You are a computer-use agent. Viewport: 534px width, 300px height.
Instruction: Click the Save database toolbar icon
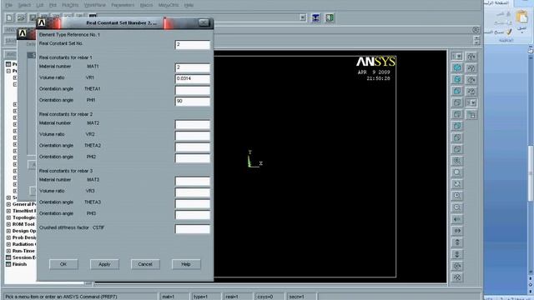pyautogui.click(x=33, y=17)
